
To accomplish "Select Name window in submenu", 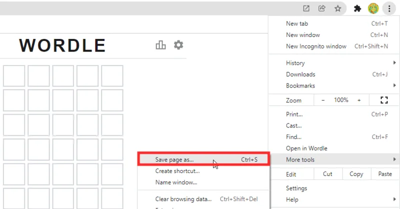I will (203, 182).
